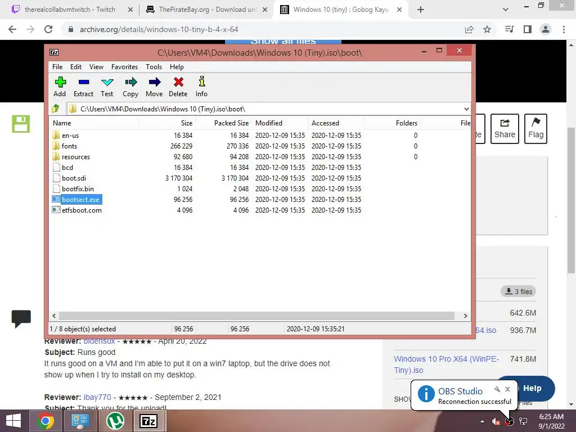Open reviewer ibay770's profile link
Screen dimensions: 576x432
(97, 397)
